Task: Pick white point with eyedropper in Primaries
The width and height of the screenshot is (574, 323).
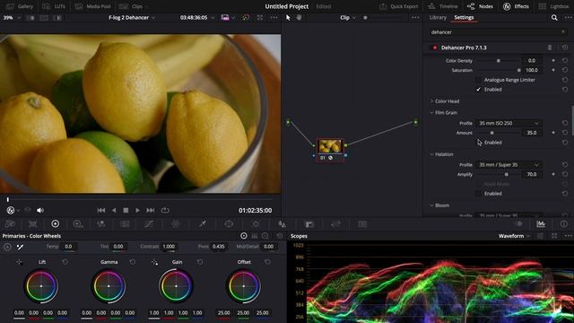Action: coord(154,262)
